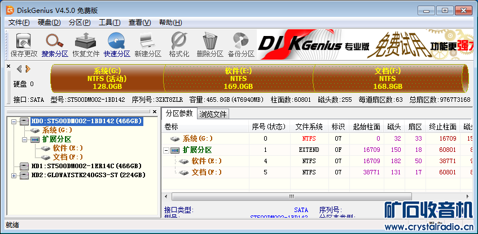This screenshot has height=234, width=478.
Task: Click the 文档(F:) drive icon in the table
Action: coord(184,172)
